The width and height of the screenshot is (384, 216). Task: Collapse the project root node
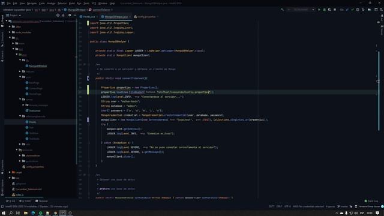tap(7, 21)
